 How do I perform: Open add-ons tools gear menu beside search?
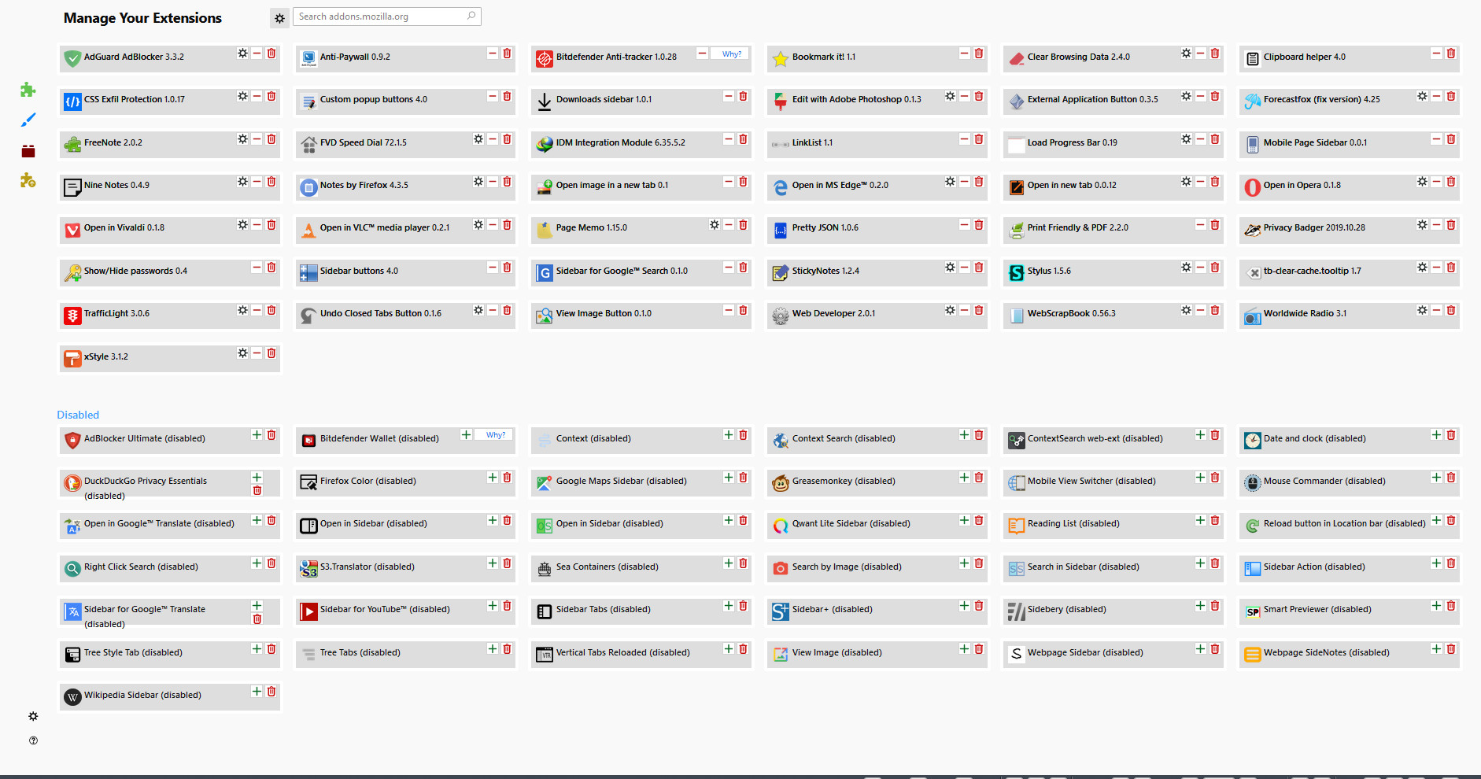(279, 18)
